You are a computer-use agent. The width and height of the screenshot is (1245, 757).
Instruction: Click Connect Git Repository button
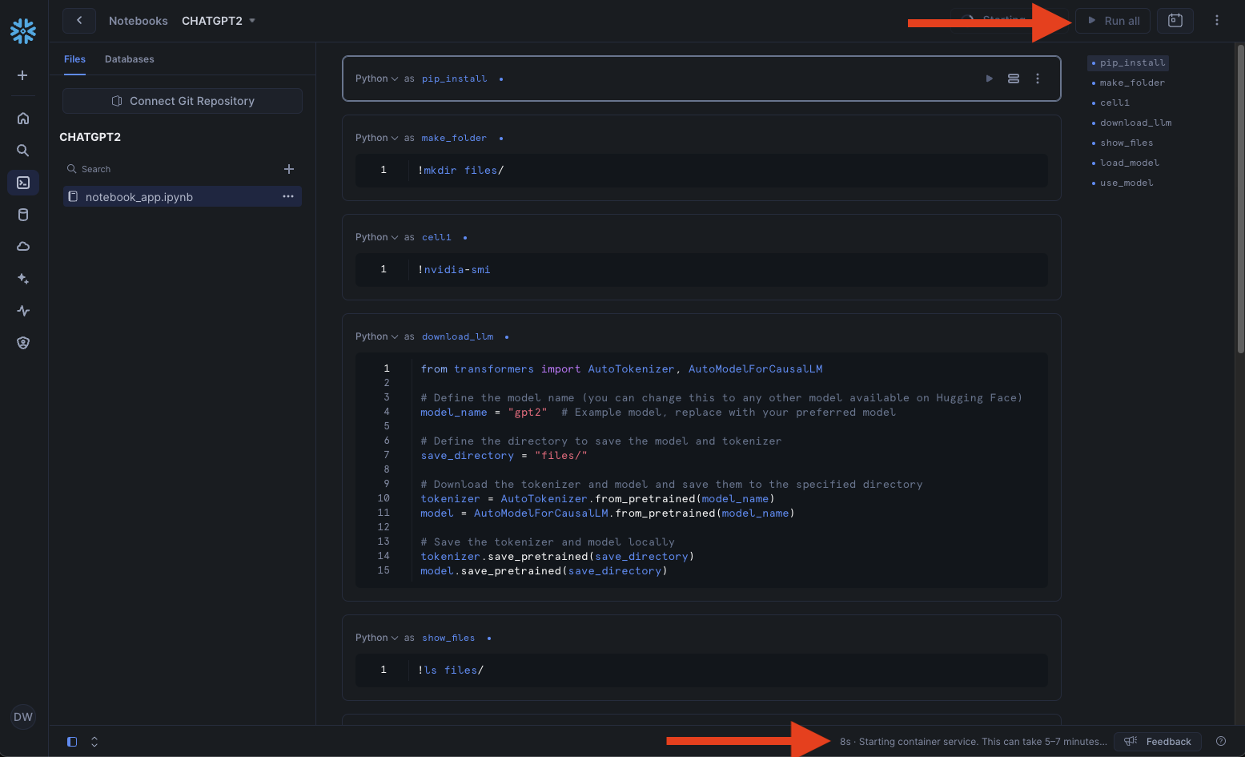click(183, 101)
